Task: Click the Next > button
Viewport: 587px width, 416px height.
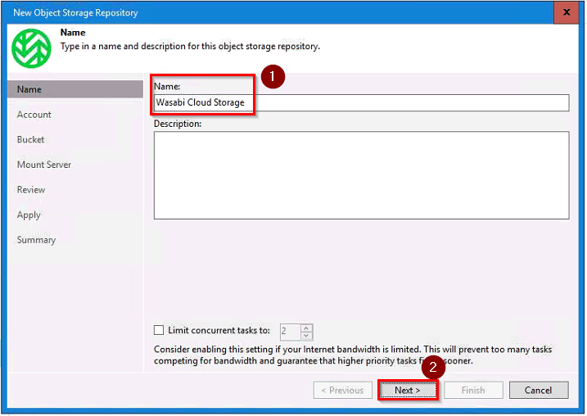Action: coord(408,390)
